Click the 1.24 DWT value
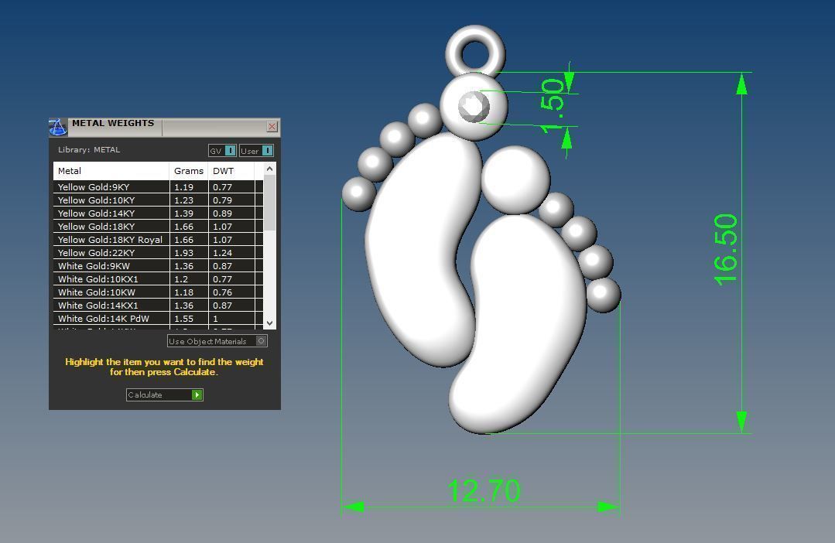This screenshot has height=543, width=835. point(223,253)
